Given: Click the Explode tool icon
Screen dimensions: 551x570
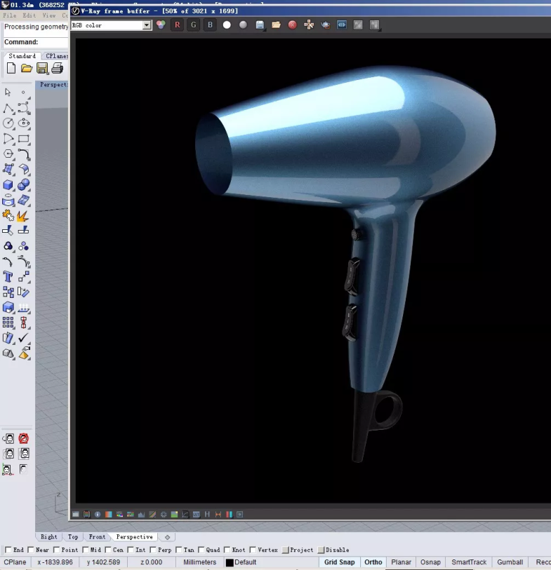Looking at the screenshot, I should coord(23,215).
